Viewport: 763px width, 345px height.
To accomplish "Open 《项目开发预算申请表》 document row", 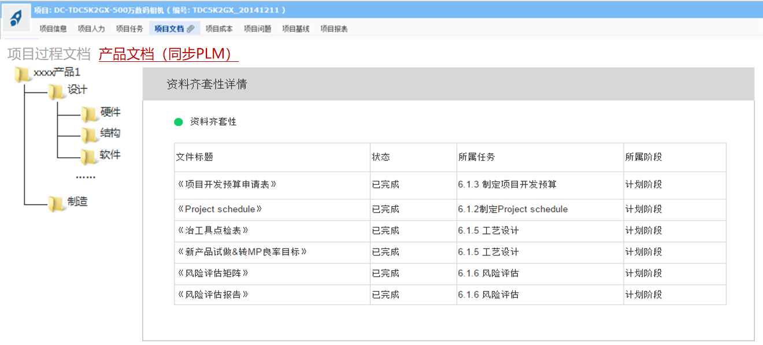I will tap(227, 184).
